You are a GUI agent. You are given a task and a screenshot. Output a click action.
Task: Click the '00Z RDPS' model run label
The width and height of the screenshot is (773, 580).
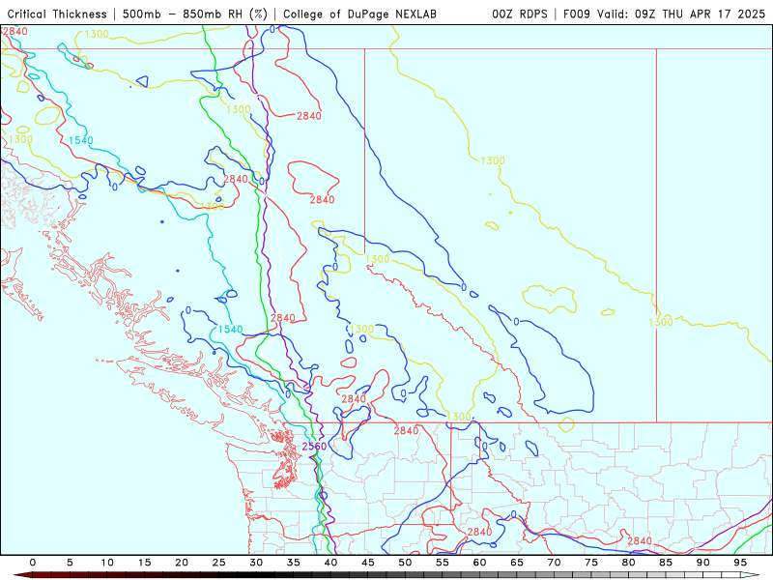(x=520, y=14)
